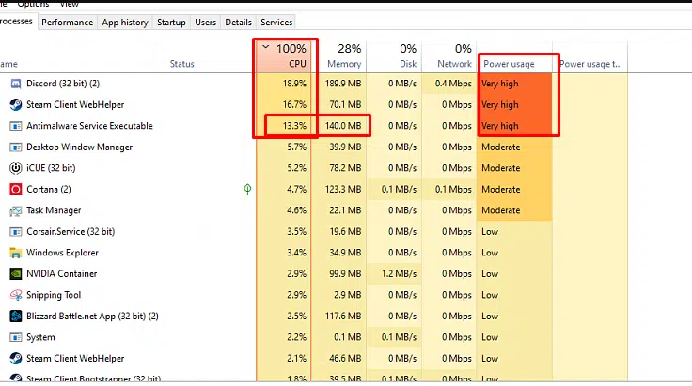Sort processes by CPU column header

[284, 56]
